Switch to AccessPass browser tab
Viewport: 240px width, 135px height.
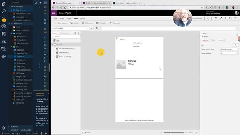point(127,3)
